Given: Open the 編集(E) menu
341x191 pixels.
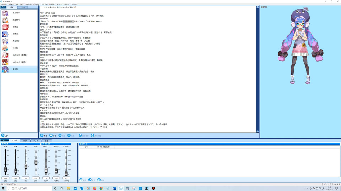Looking at the screenshot, I should point(11,4).
